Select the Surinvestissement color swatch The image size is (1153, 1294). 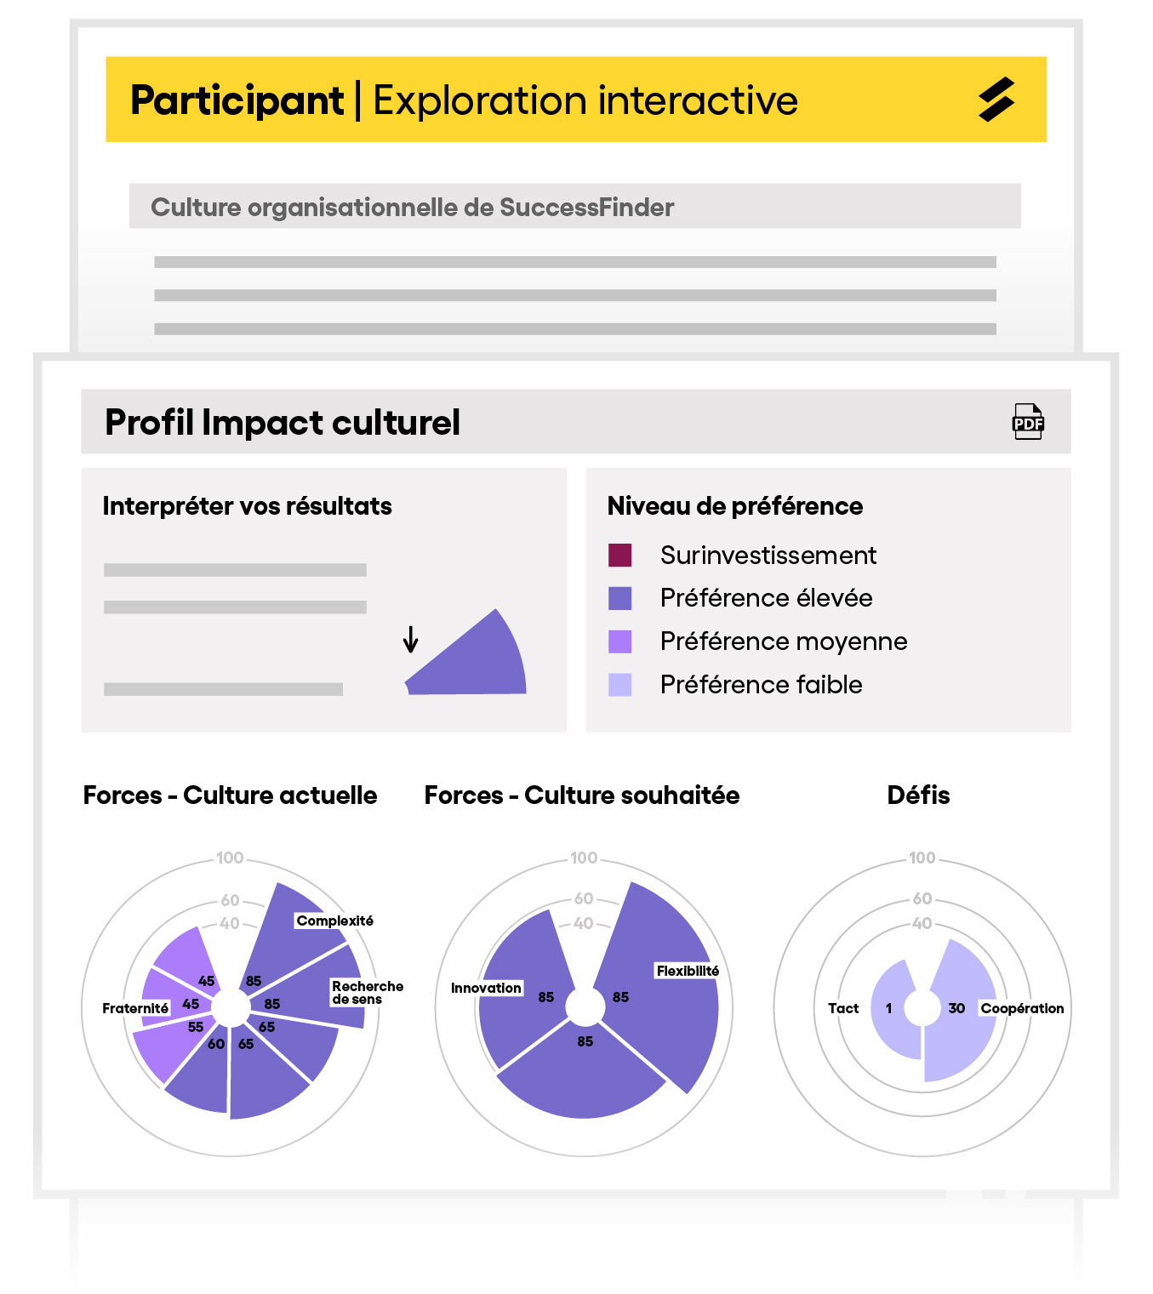(620, 556)
